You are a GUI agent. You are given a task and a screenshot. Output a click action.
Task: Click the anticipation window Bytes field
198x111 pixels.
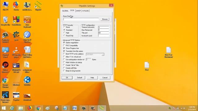[88, 60]
